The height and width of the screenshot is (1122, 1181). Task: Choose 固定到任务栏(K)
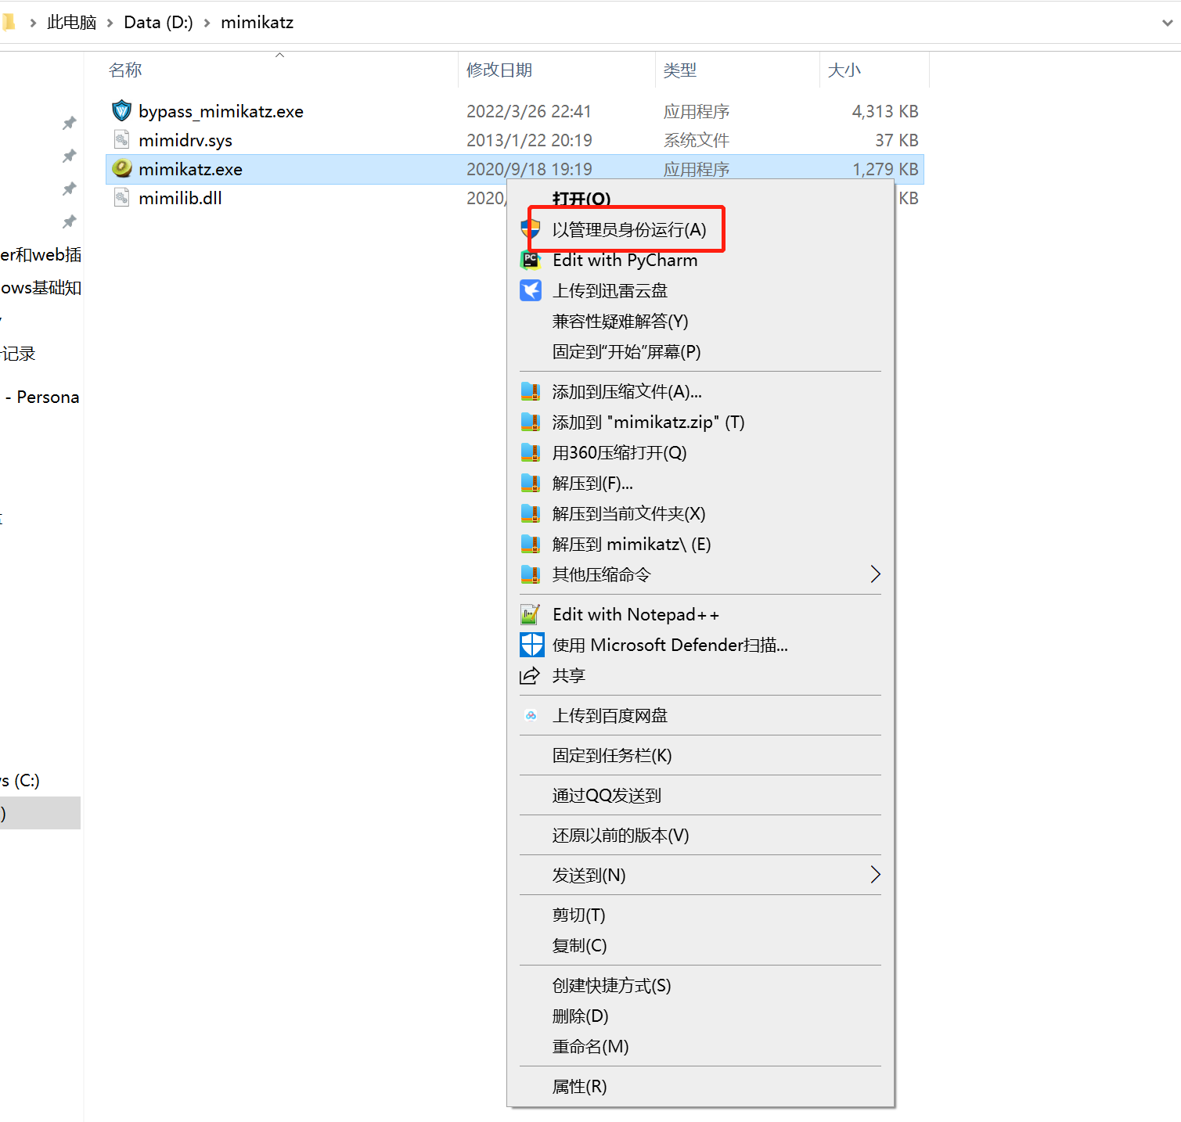point(612,755)
